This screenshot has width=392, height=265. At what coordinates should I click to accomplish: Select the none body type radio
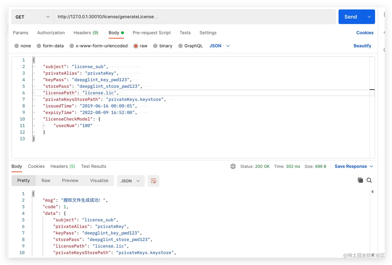[17, 46]
